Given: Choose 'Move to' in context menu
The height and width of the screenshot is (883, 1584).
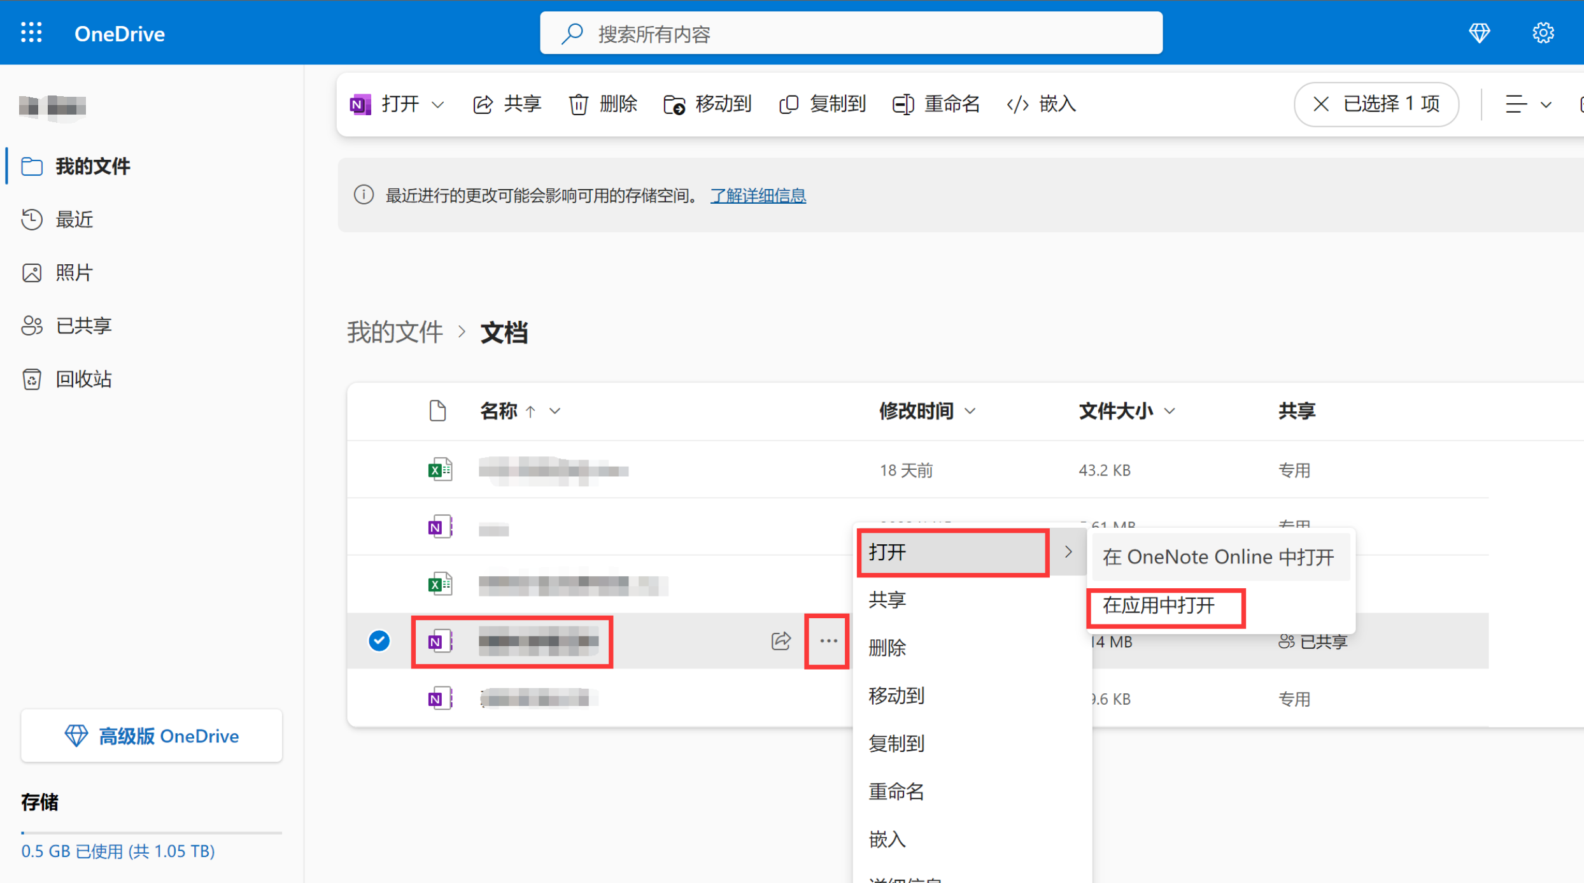Looking at the screenshot, I should point(896,696).
